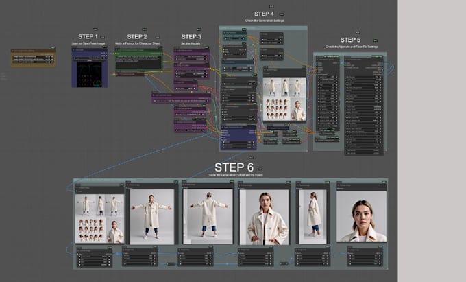The width and height of the screenshot is (466, 282).
Task: Click the "Load an OpenPose Image" caption
Action: point(88,43)
